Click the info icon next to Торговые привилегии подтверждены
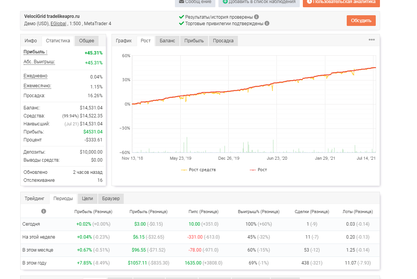The height and width of the screenshot is (279, 417). pyautogui.click(x=267, y=23)
